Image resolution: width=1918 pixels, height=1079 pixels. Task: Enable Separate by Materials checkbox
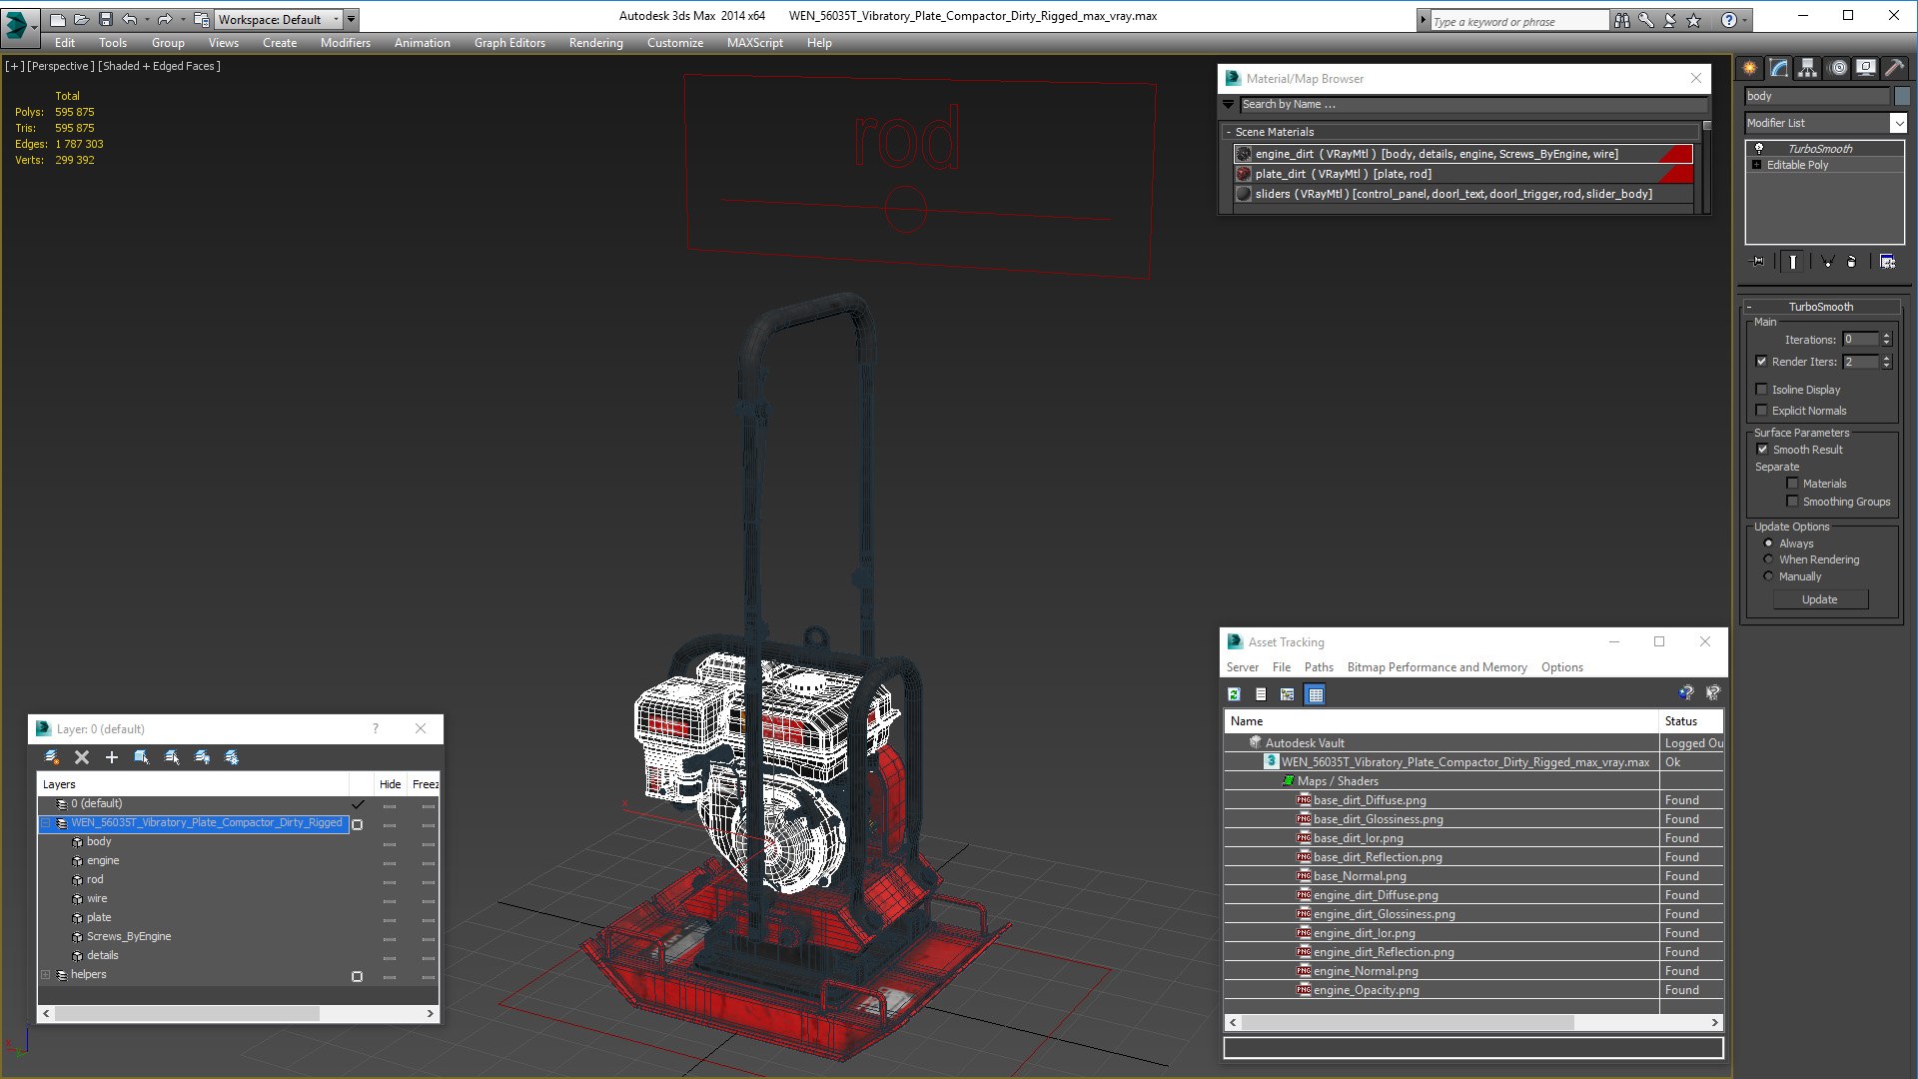tap(1792, 484)
